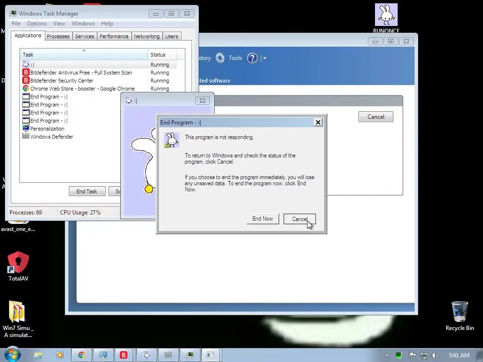Open Windows Explorer from the taskbar
483x362 pixels.
[x=38, y=355]
